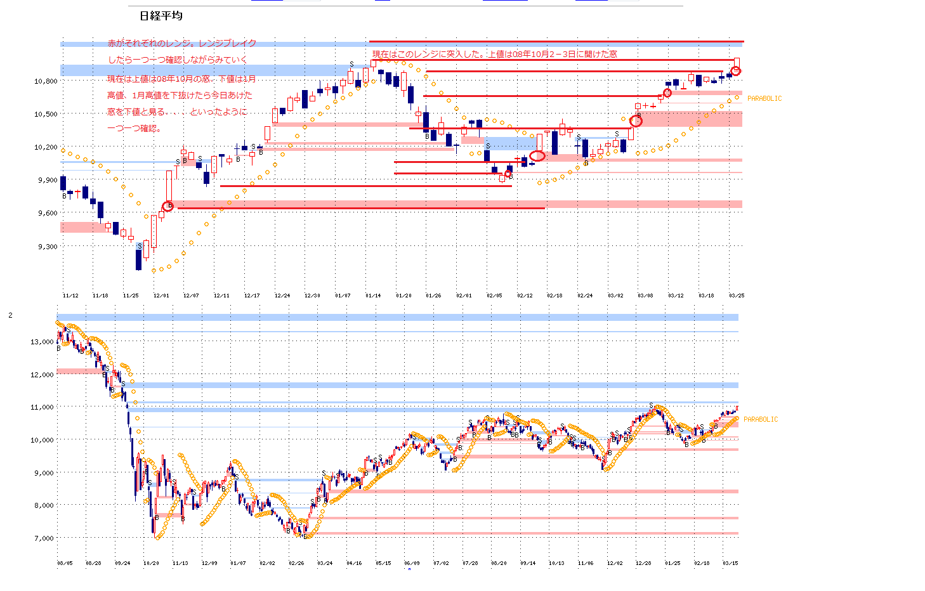The height and width of the screenshot is (591, 925).
Task: Click the 9,300 price label on upper chart
Action: pyautogui.click(x=48, y=247)
